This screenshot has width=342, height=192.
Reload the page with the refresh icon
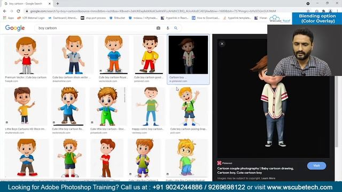tap(18, 11)
